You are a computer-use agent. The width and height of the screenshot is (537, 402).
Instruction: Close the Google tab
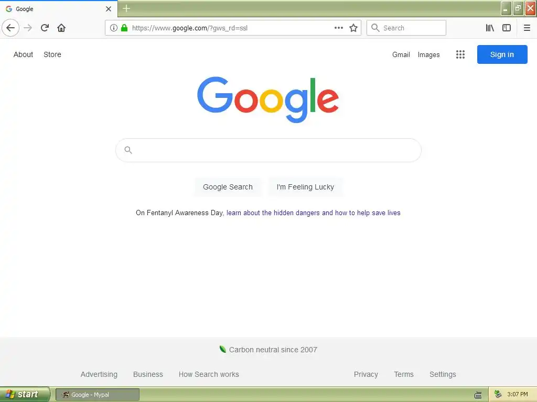tap(108, 9)
